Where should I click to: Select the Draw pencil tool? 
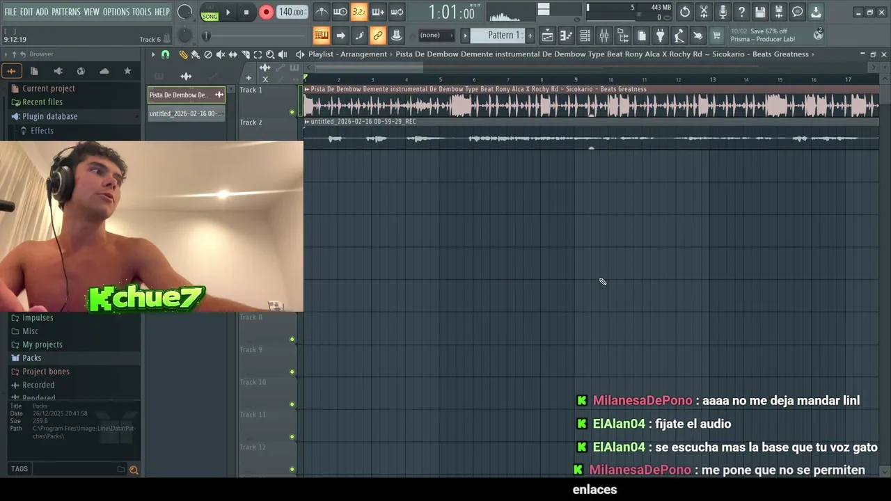click(183, 54)
